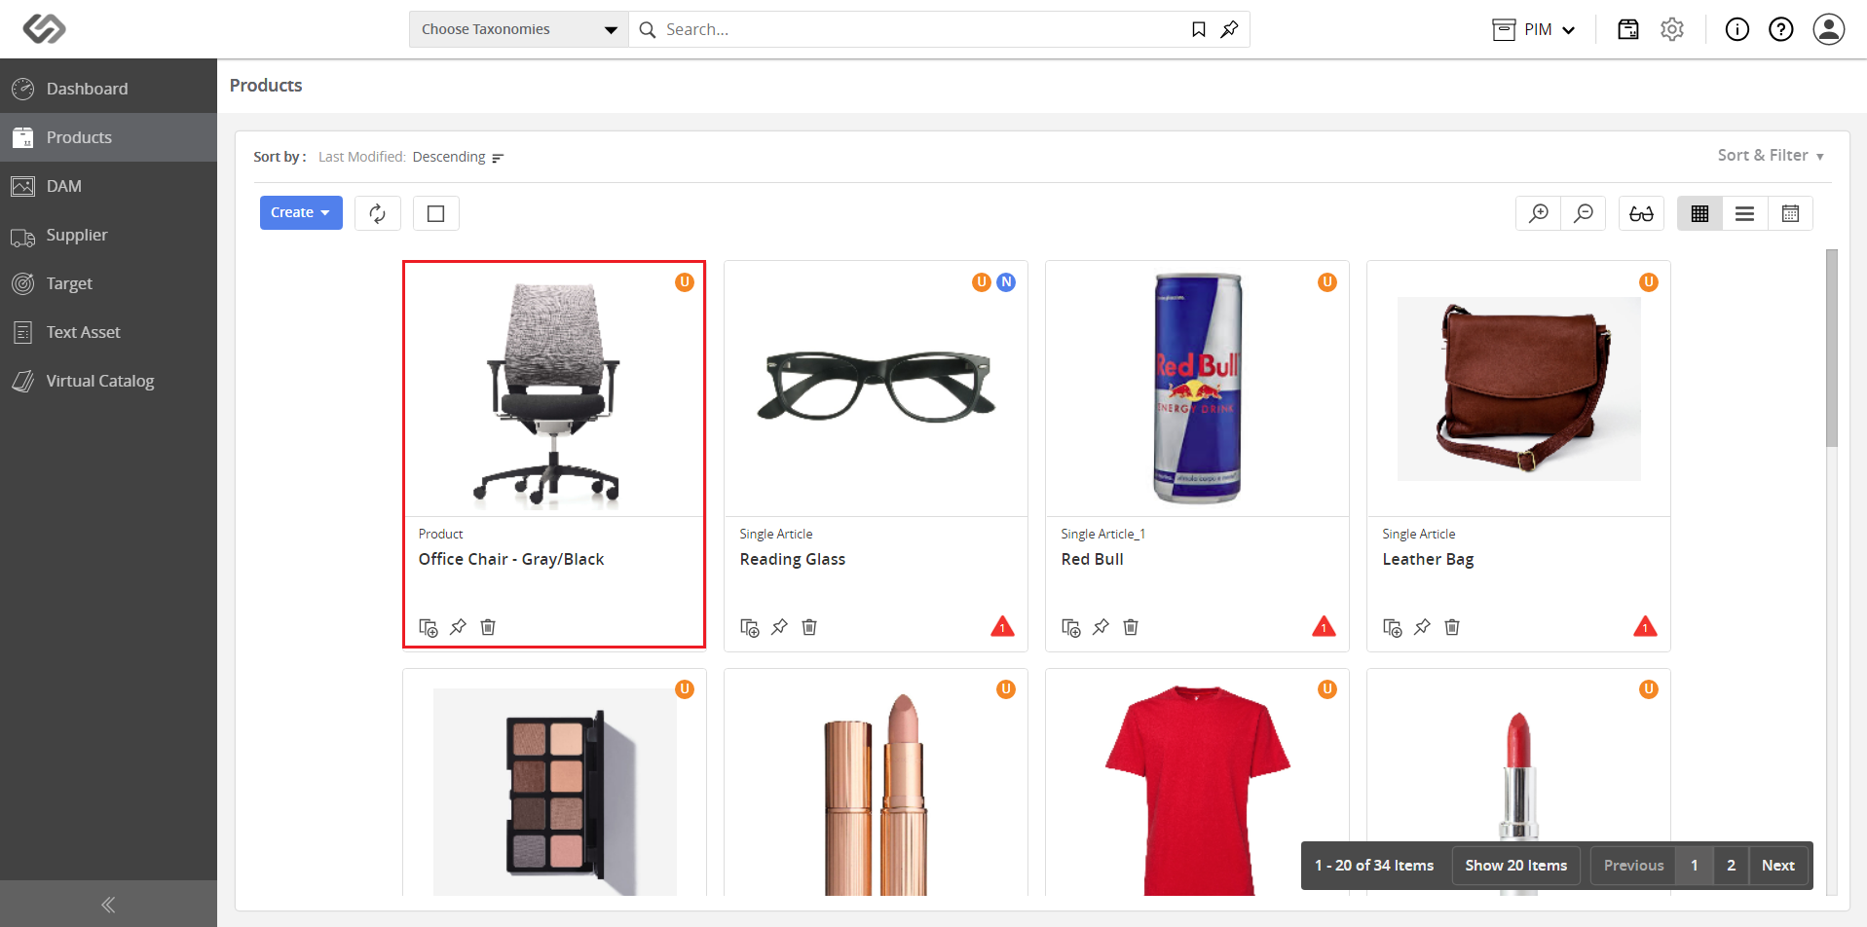Open settings gear in header
The height and width of the screenshot is (927, 1867).
[x=1672, y=29]
